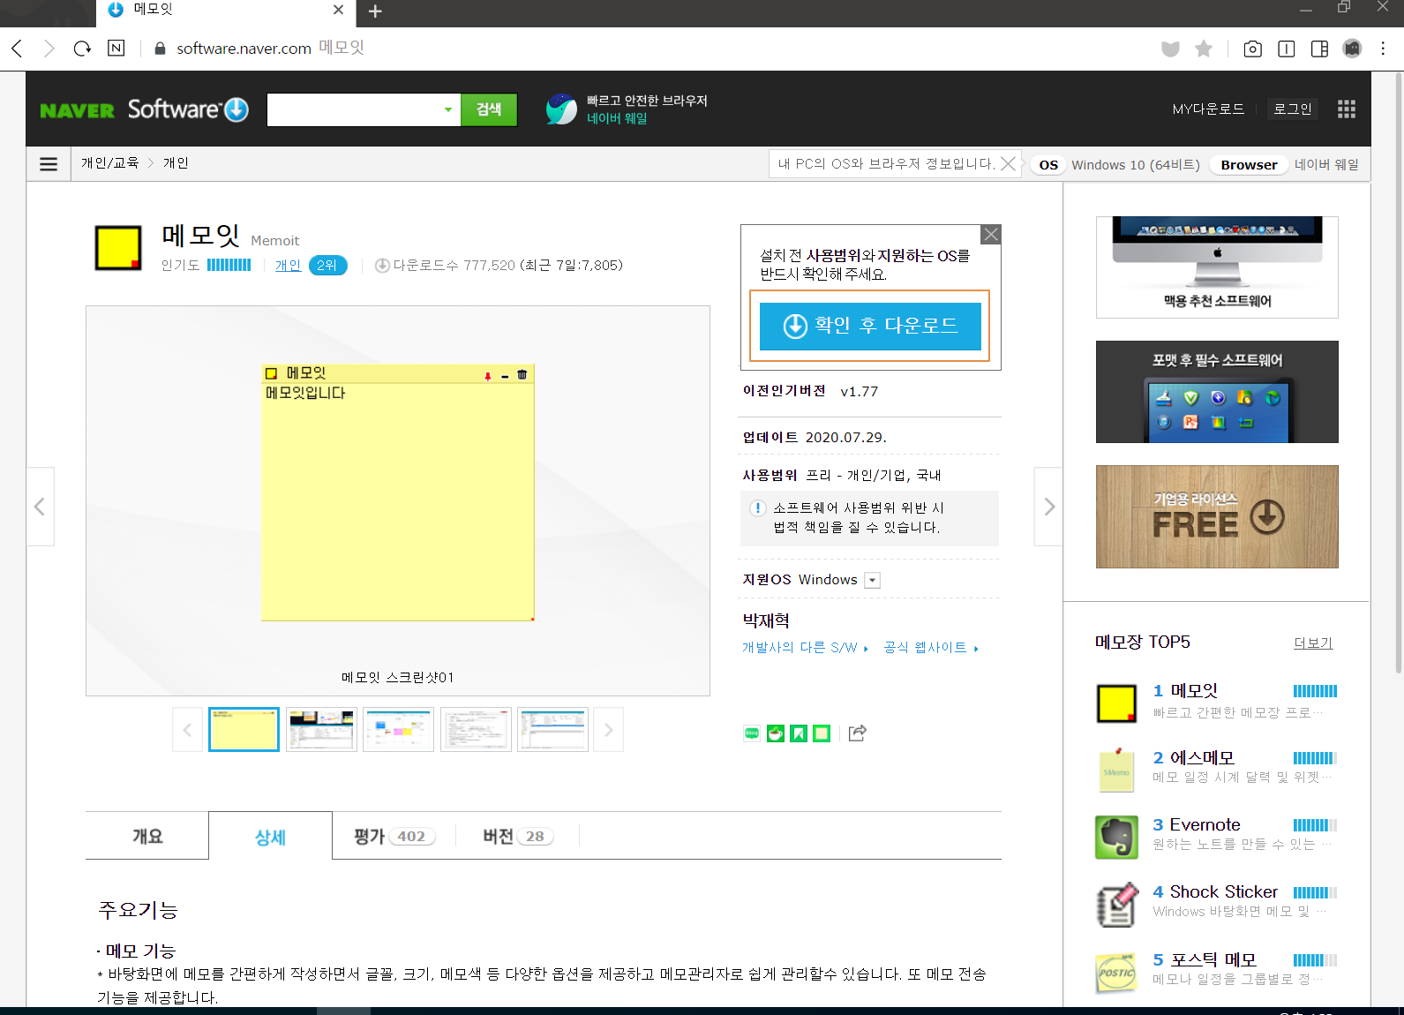This screenshot has height=1015, width=1404.
Task: Open 맥용 추천 소프트웨어 banner
Action: 1217,267
